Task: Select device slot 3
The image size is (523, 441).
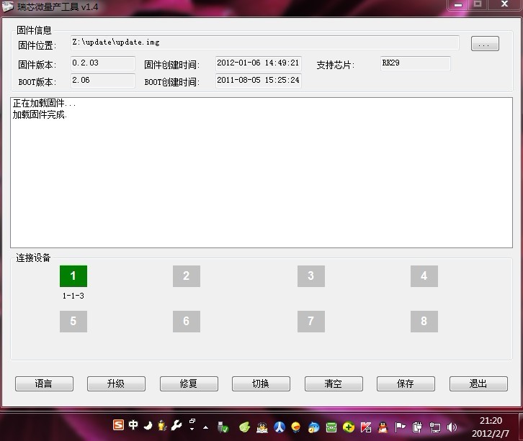Action: 311,276
